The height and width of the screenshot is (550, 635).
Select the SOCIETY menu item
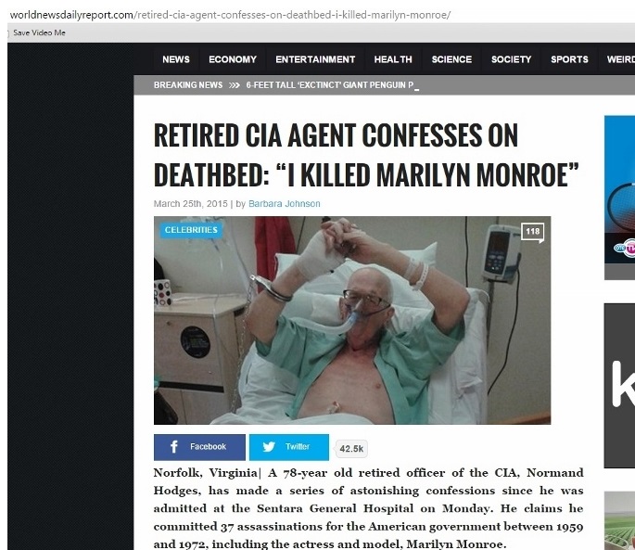(x=511, y=59)
